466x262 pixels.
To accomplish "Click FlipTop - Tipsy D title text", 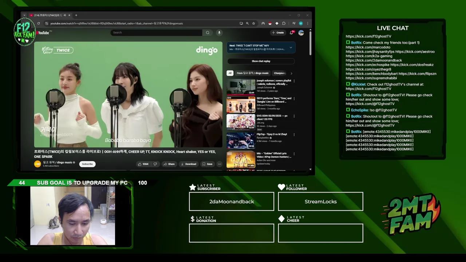I will point(272,134).
